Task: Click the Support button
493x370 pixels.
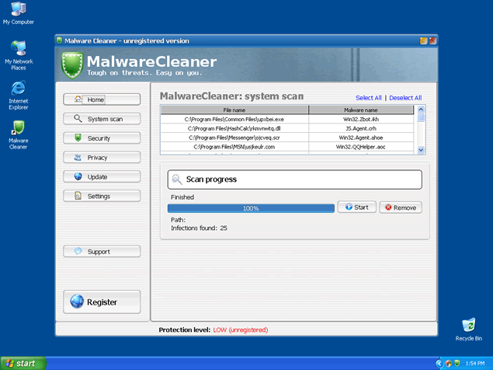Action: pyautogui.click(x=102, y=252)
